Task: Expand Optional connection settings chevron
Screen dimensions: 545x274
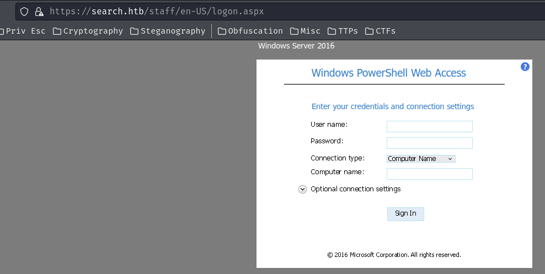Action: [302, 189]
